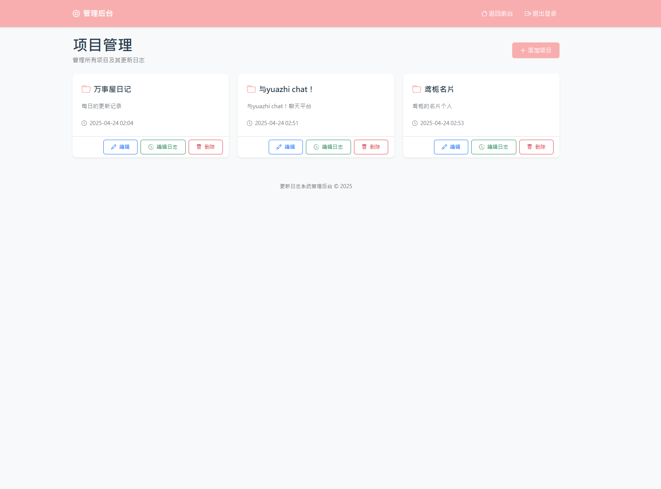Click the logout icon next to 退出登录
This screenshot has width=661, height=489.
[x=528, y=14]
